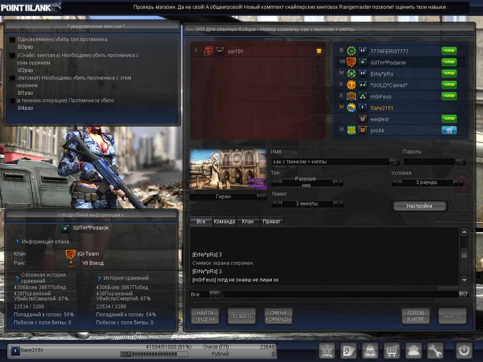
Task: Open the friends community icon
Action: [x=414, y=350]
